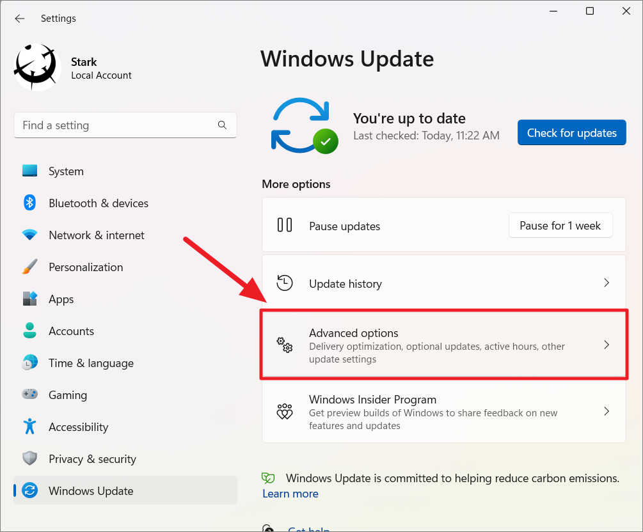Click the Time & language globe icon
This screenshot has width=643, height=532.
29,363
